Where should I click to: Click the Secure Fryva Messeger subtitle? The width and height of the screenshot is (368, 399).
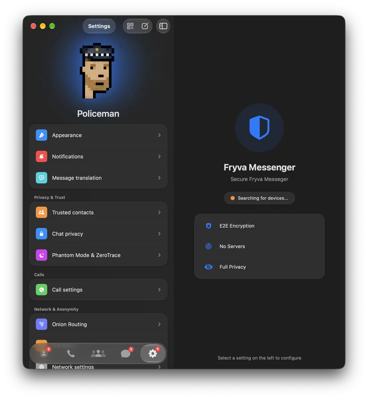(x=259, y=179)
